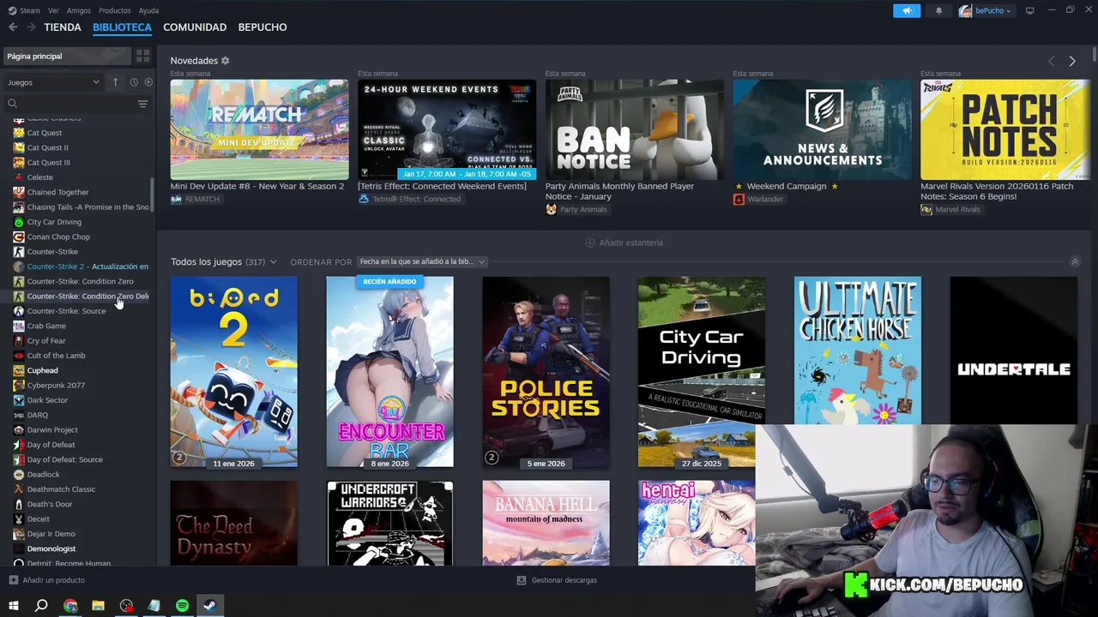Select Cat Quest in the game list
Screen dimensions: 1098x617
pos(45,133)
